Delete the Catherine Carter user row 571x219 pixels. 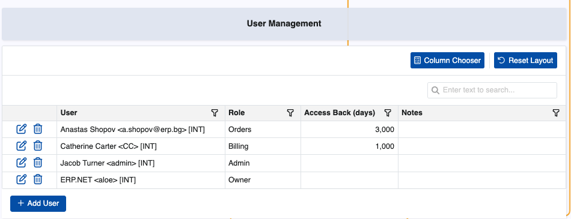(38, 146)
